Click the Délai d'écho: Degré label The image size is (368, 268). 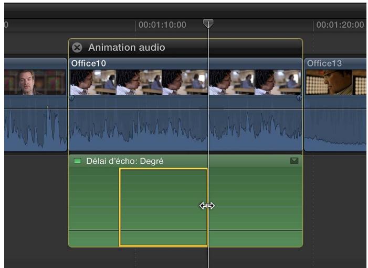125,161
